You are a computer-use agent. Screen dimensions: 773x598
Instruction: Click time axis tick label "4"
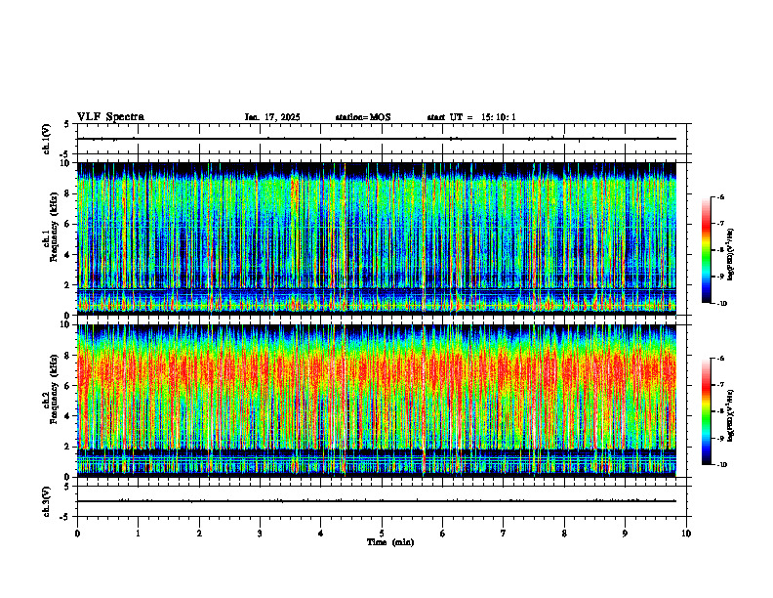click(321, 534)
